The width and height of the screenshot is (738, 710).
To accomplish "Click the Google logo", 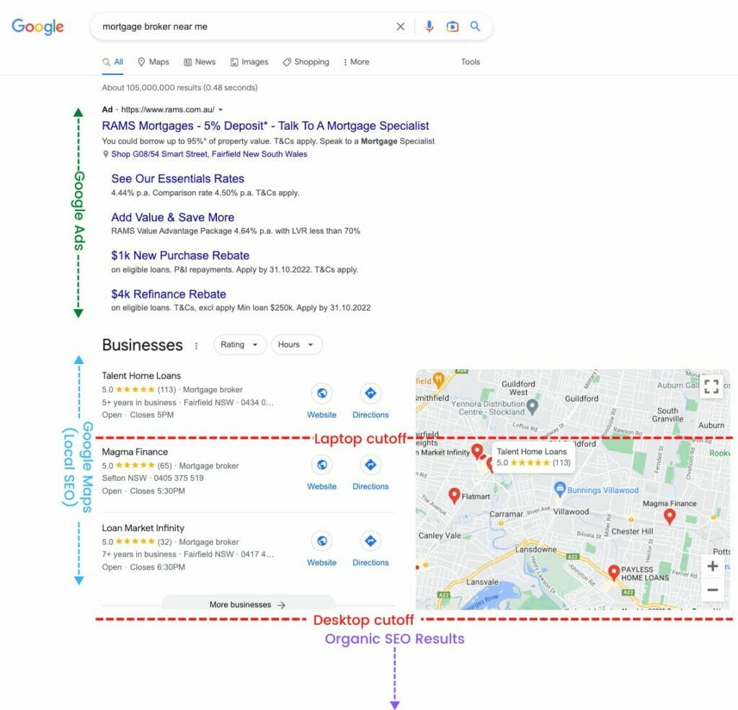I will point(37,27).
